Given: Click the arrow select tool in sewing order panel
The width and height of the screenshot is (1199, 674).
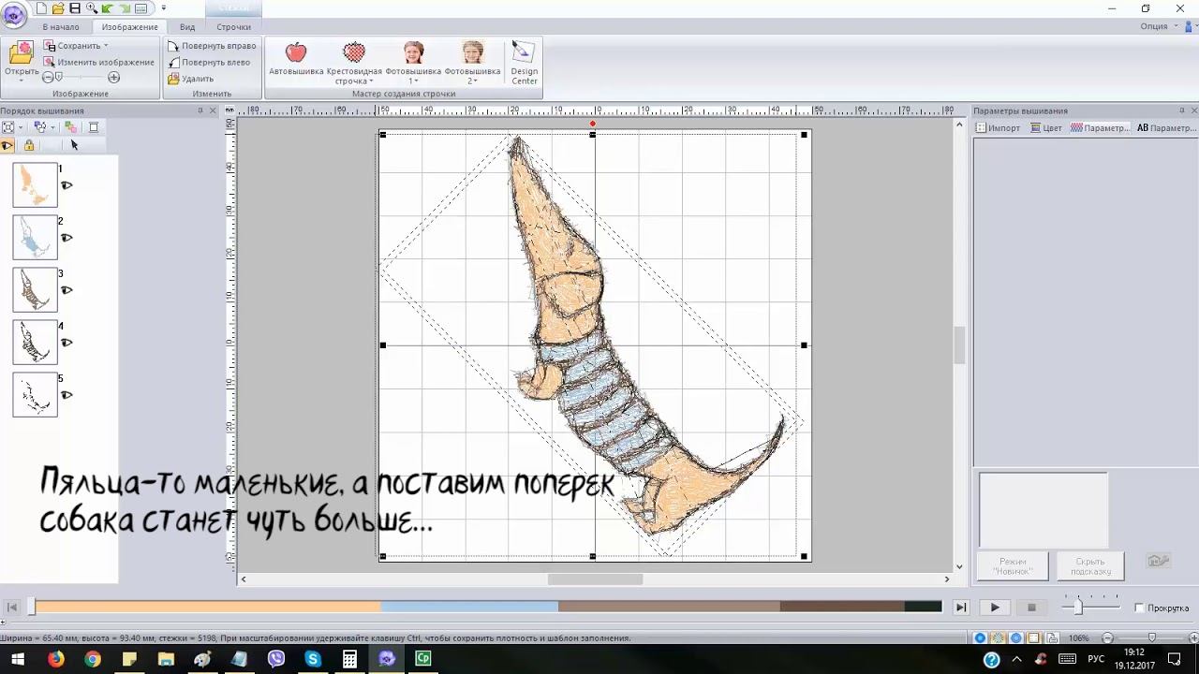Looking at the screenshot, I should (74, 145).
